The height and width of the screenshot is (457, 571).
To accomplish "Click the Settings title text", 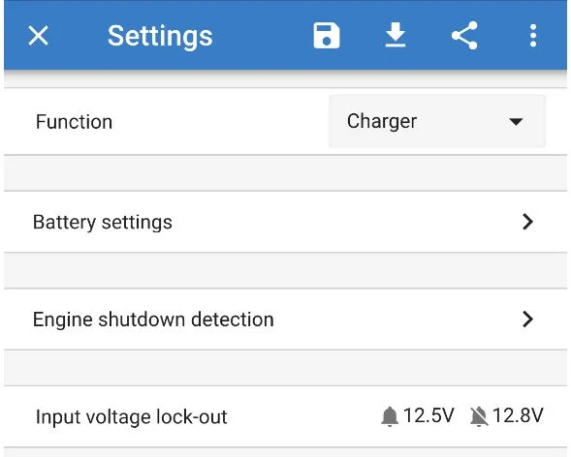I will point(160,37).
